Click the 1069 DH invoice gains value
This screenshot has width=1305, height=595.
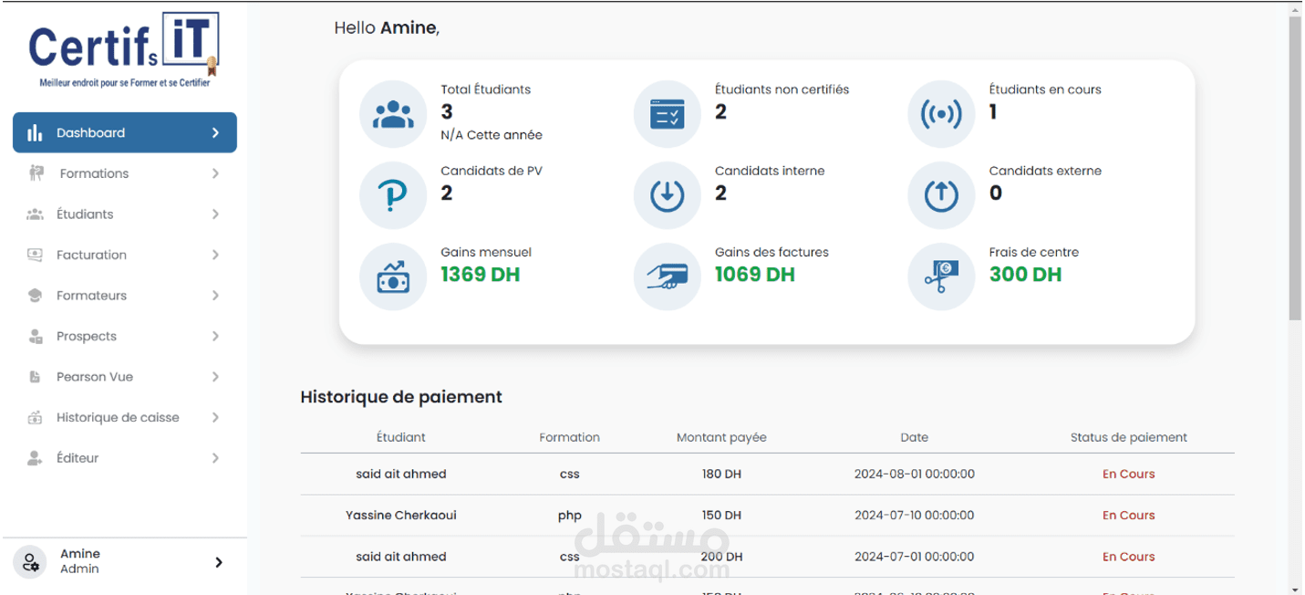pyautogui.click(x=755, y=275)
